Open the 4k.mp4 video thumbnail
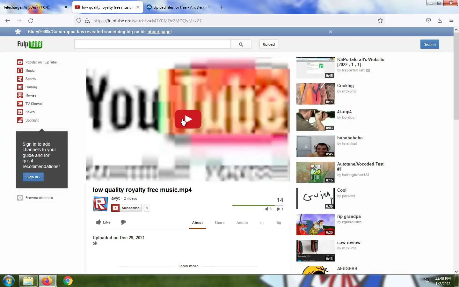Screen dimensions: 459x287 [316, 120]
